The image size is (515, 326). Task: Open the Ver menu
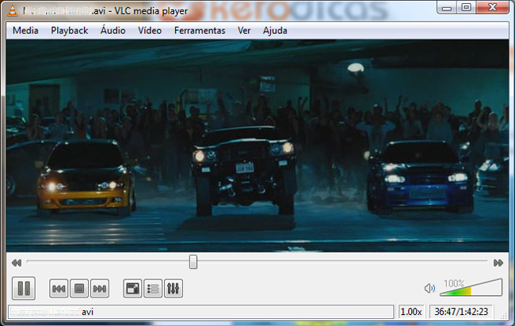tap(244, 31)
